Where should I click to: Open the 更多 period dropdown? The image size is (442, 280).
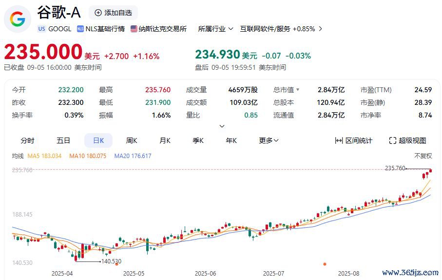269,140
